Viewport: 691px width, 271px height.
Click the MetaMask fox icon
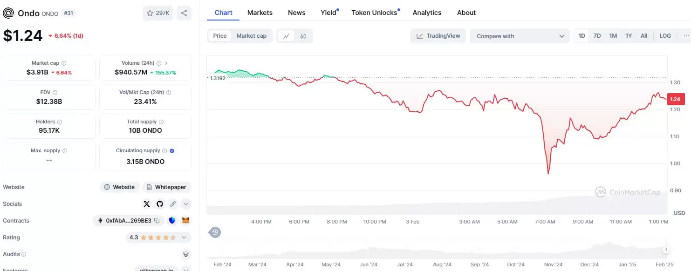click(185, 221)
